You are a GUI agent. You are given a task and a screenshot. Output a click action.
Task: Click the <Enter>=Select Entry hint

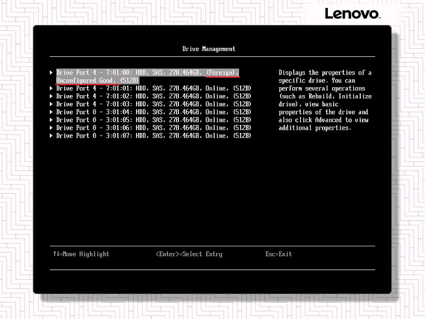tap(189, 254)
